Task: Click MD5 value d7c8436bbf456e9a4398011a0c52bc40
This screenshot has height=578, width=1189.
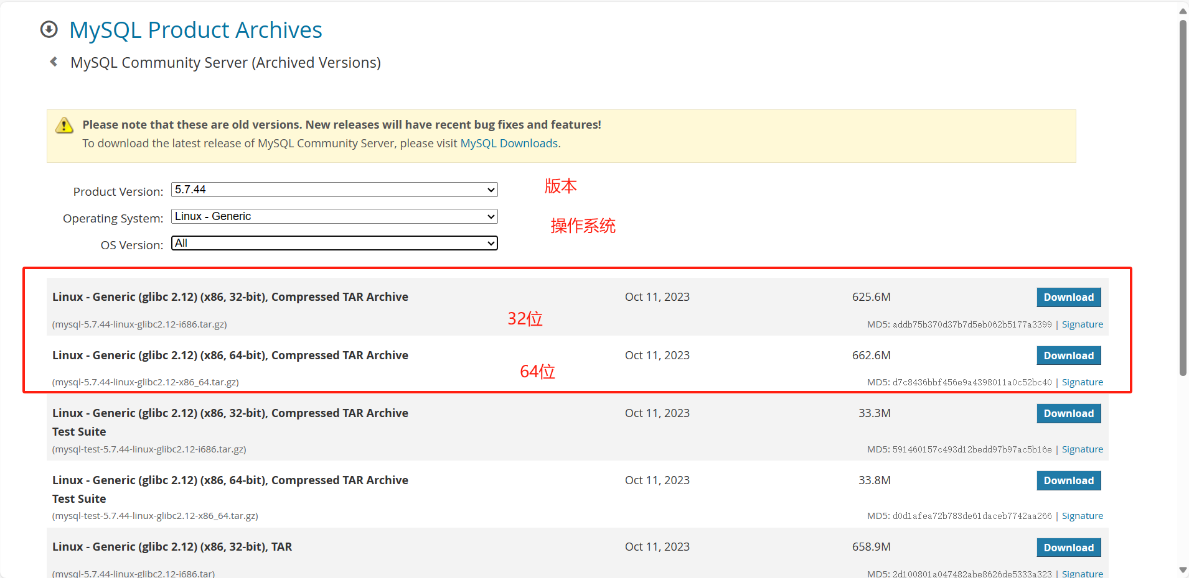Action: pos(972,382)
